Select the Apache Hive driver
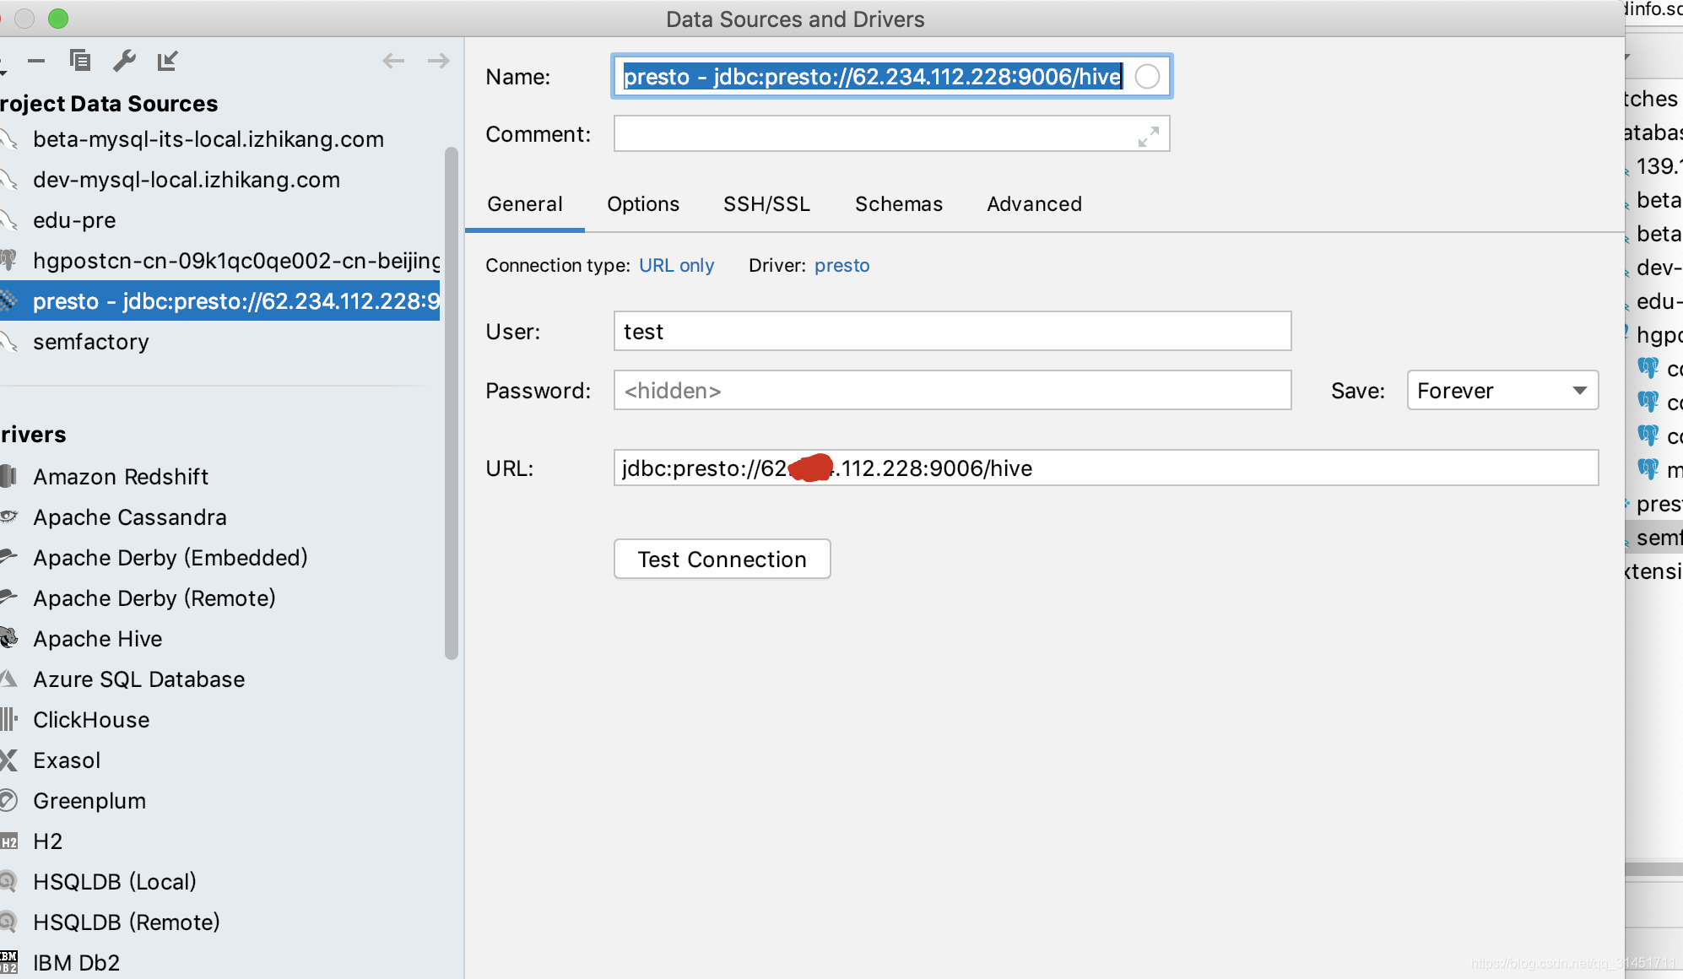This screenshot has height=979, width=1683. [x=97, y=639]
